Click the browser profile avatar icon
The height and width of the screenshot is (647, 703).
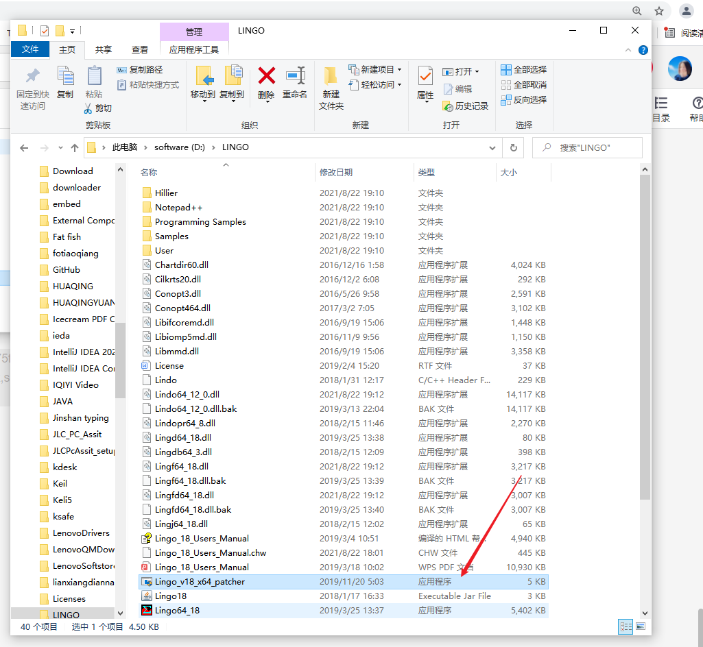[686, 11]
